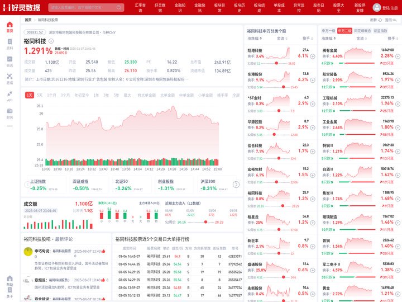Select the 1个月 chart range

coord(51,95)
